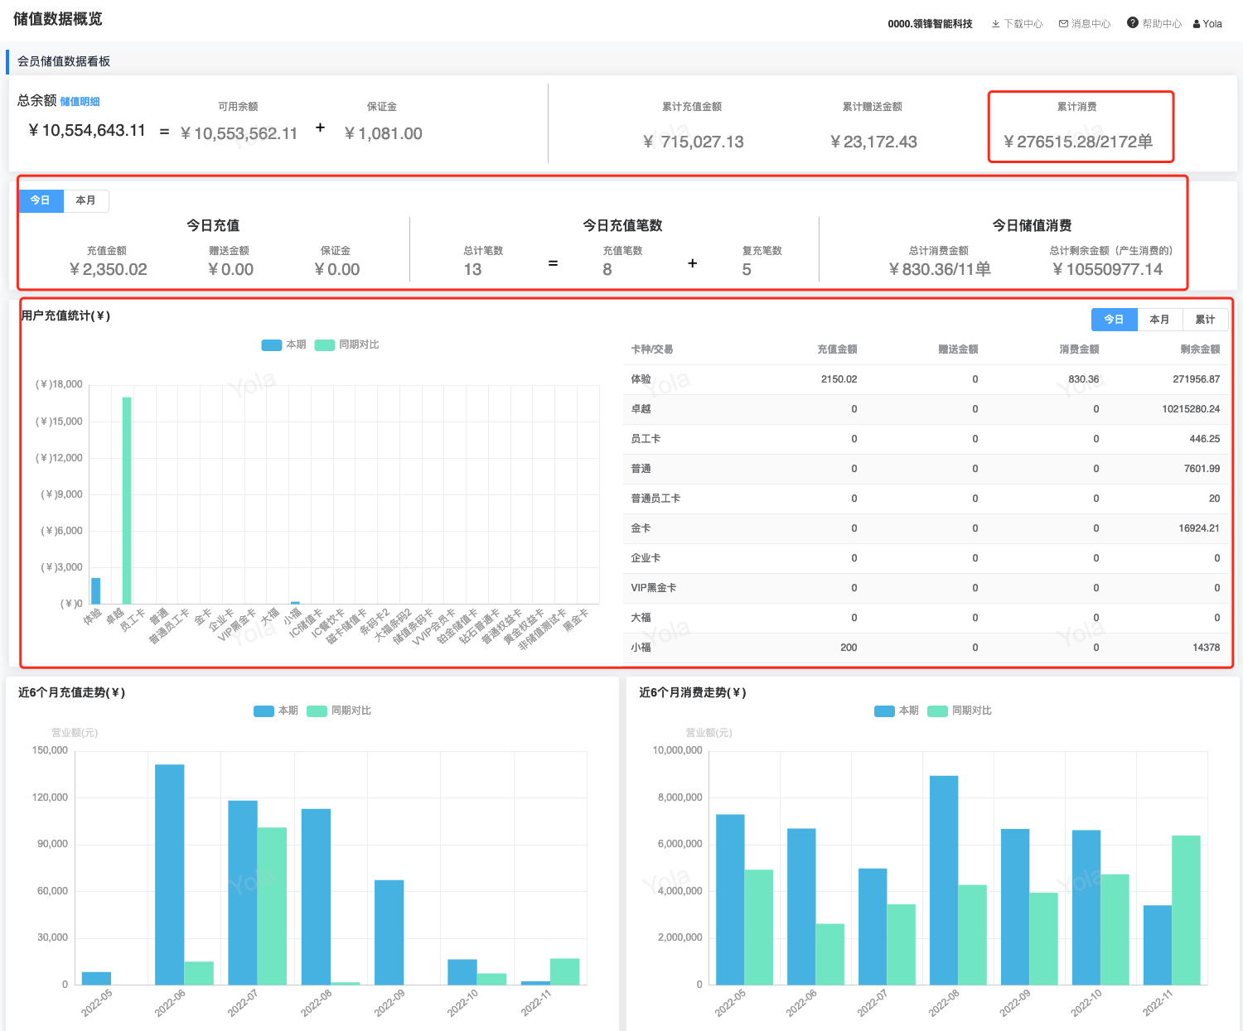Image resolution: width=1243 pixels, height=1031 pixels.
Task: Select 今日 in 用户充值统计 period switcher
Action: [1114, 320]
